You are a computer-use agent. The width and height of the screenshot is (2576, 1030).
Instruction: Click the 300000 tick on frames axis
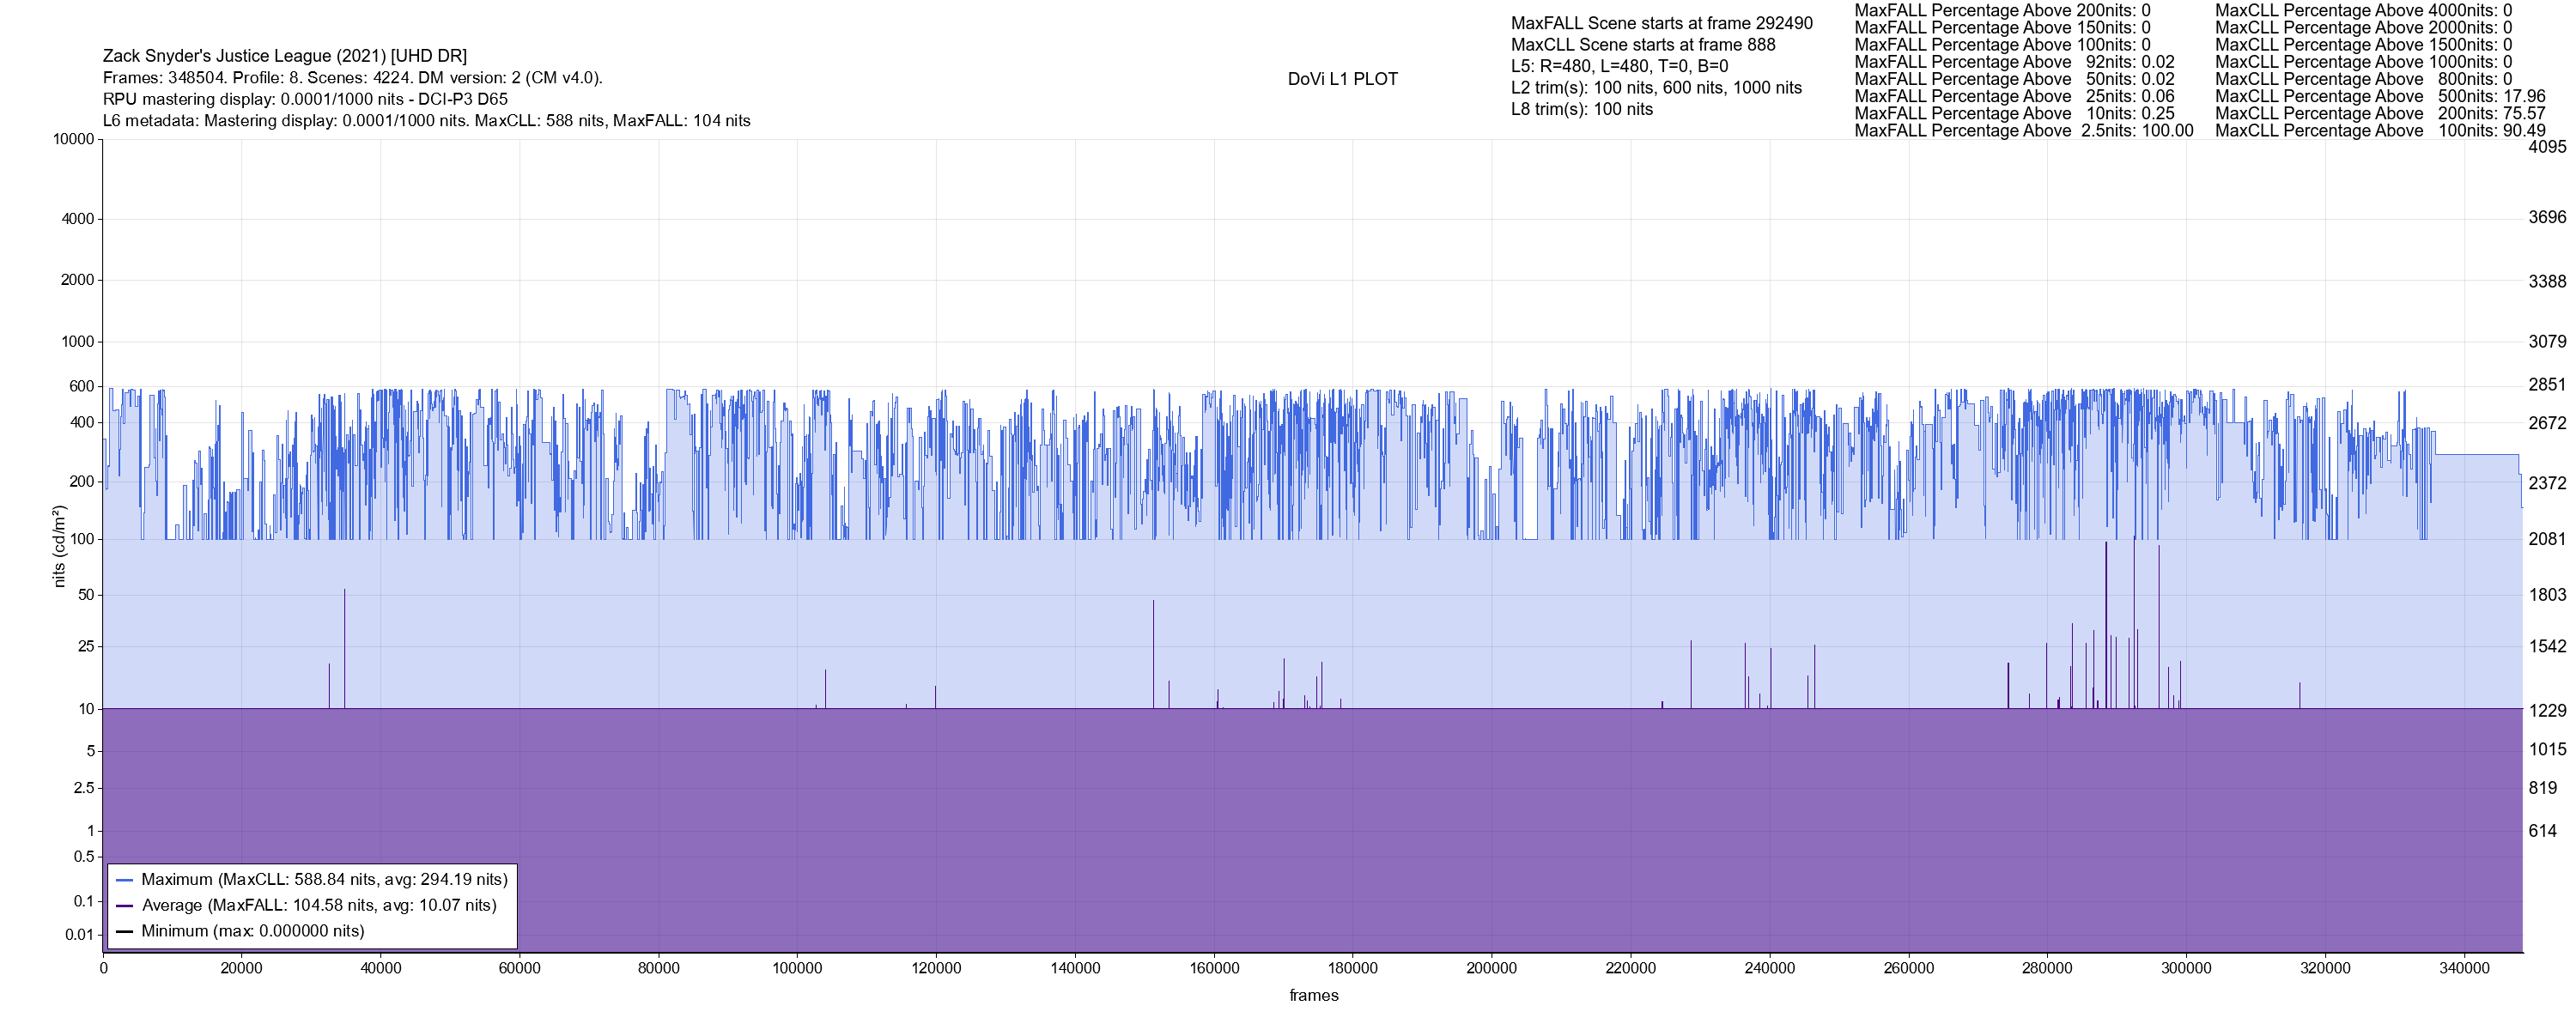(x=2186, y=968)
